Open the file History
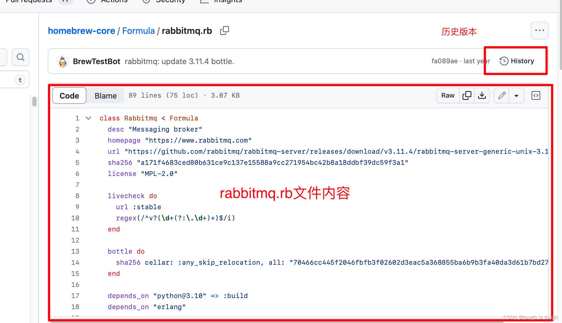This screenshot has height=323, width=562. 517,61
